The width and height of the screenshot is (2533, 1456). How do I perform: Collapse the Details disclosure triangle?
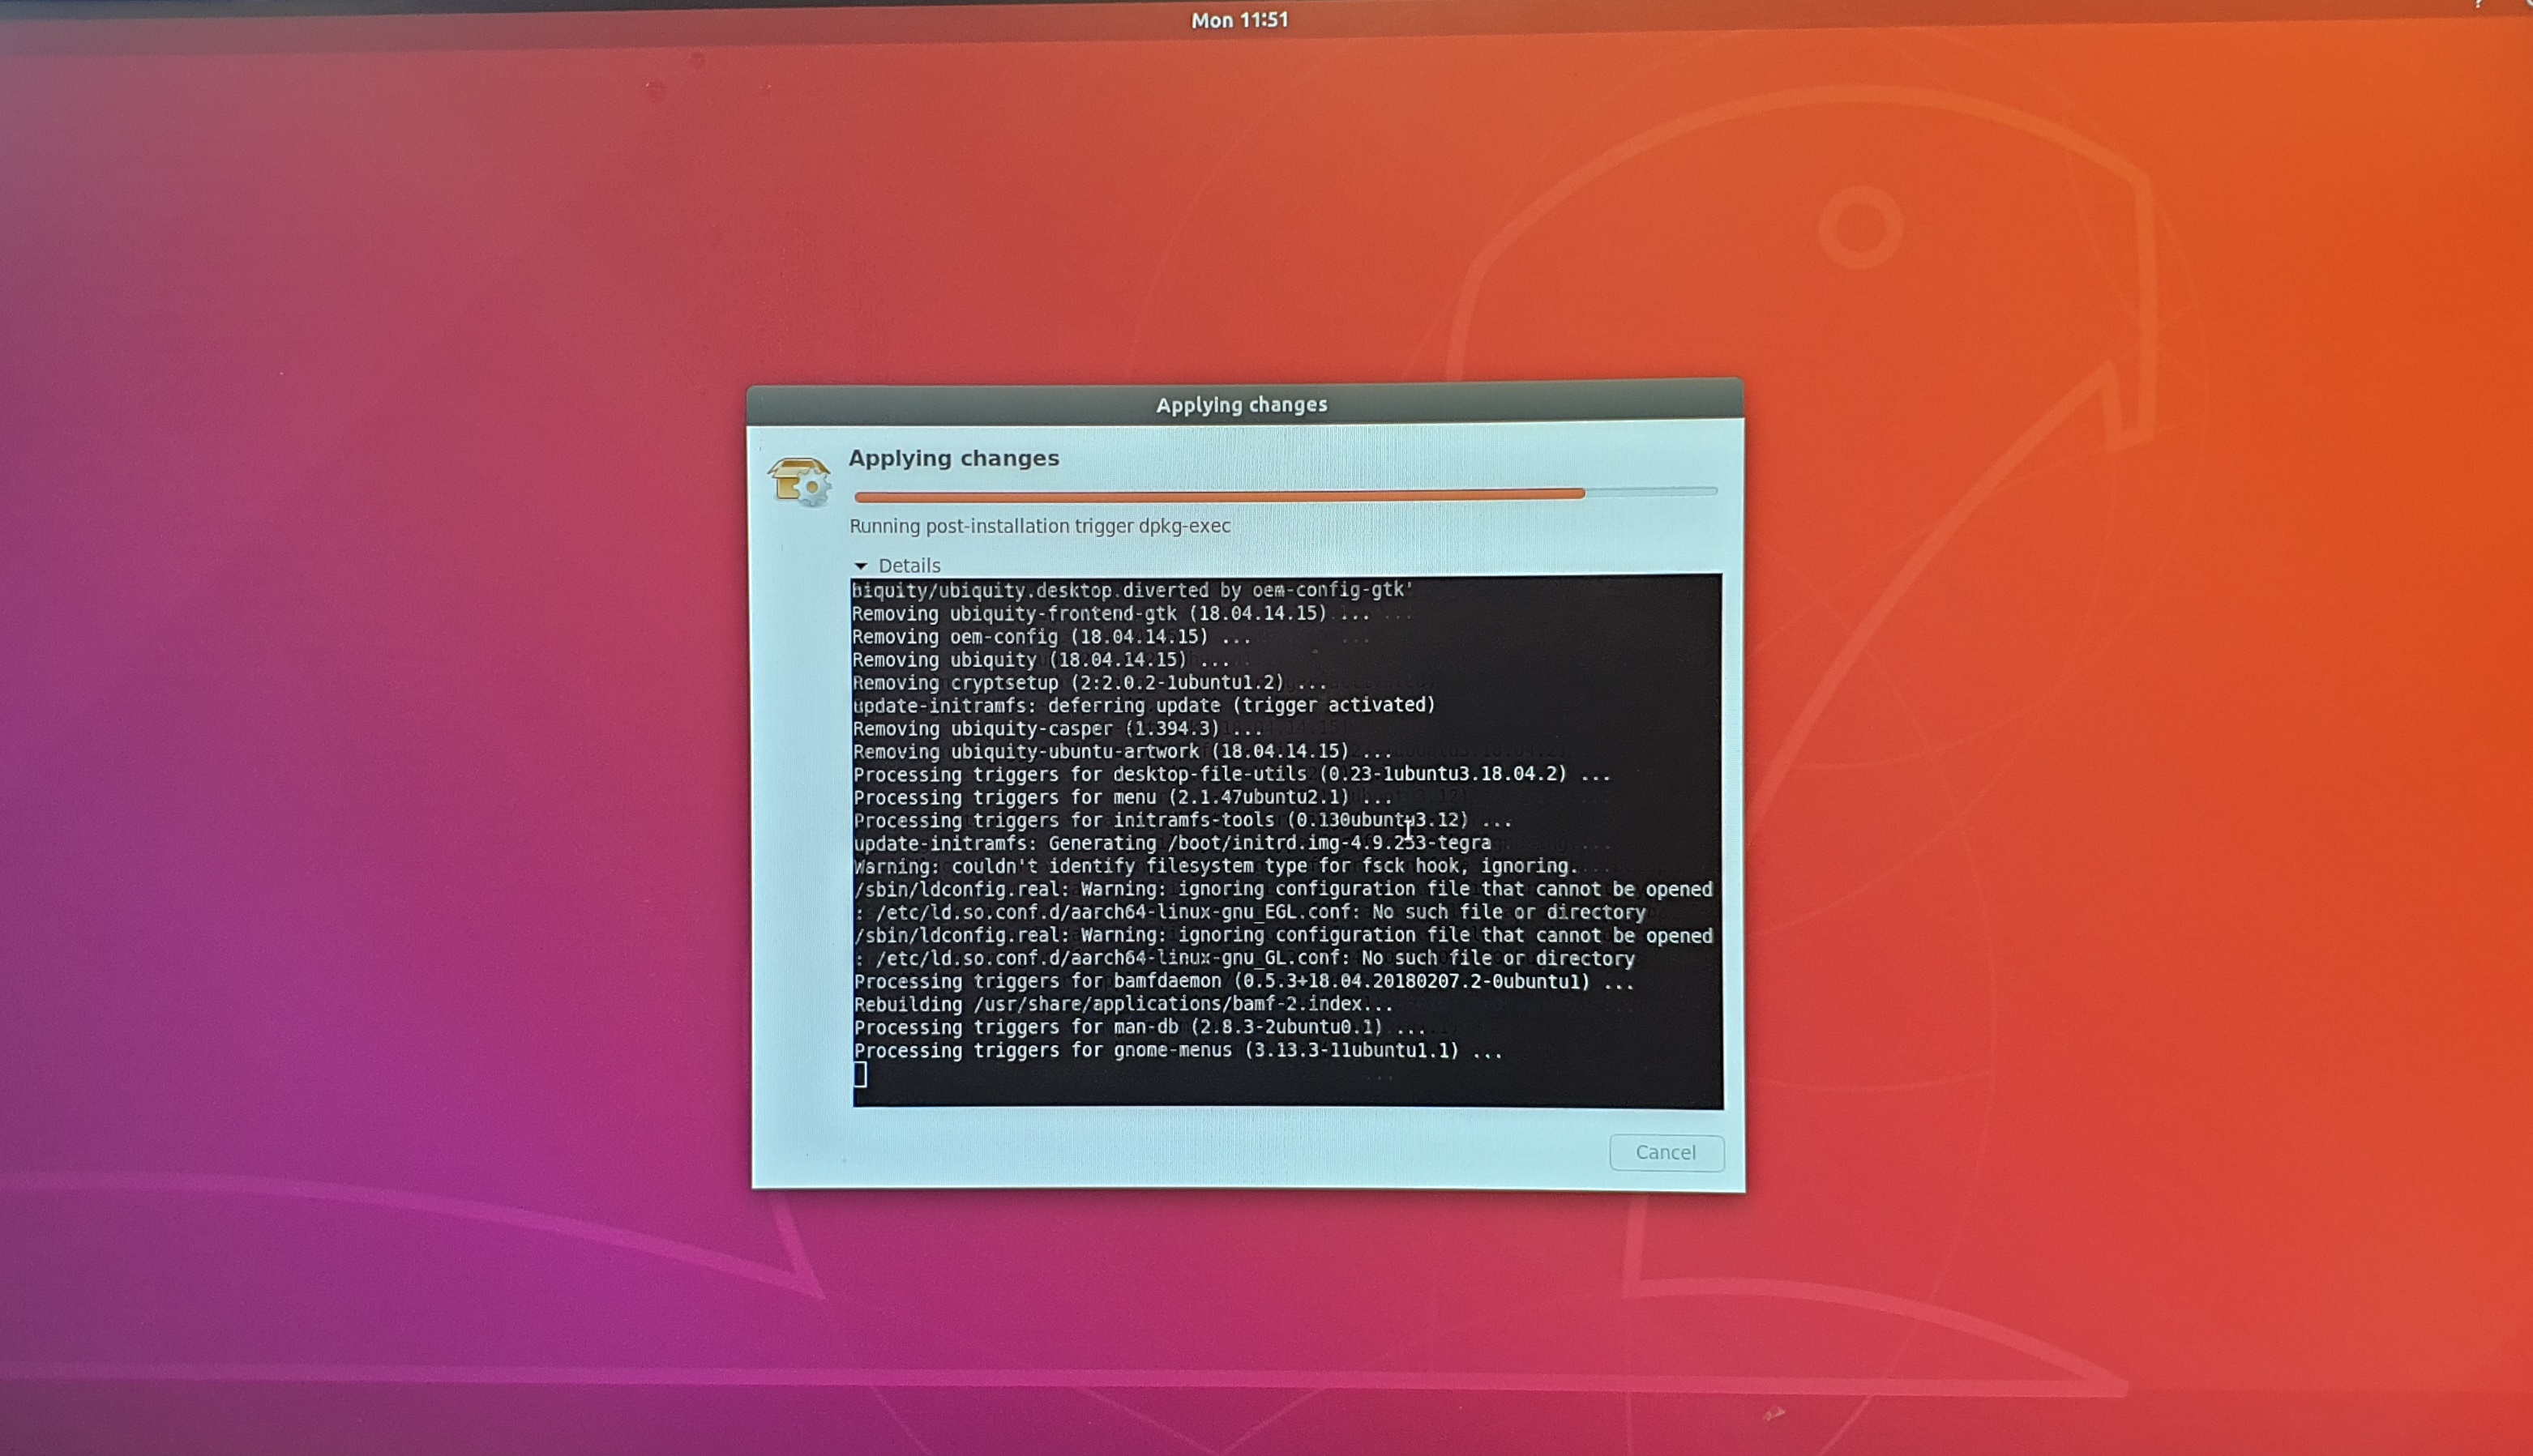coord(860,566)
